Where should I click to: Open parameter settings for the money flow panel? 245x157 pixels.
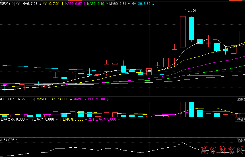pyautogui.click(x=240, y=120)
